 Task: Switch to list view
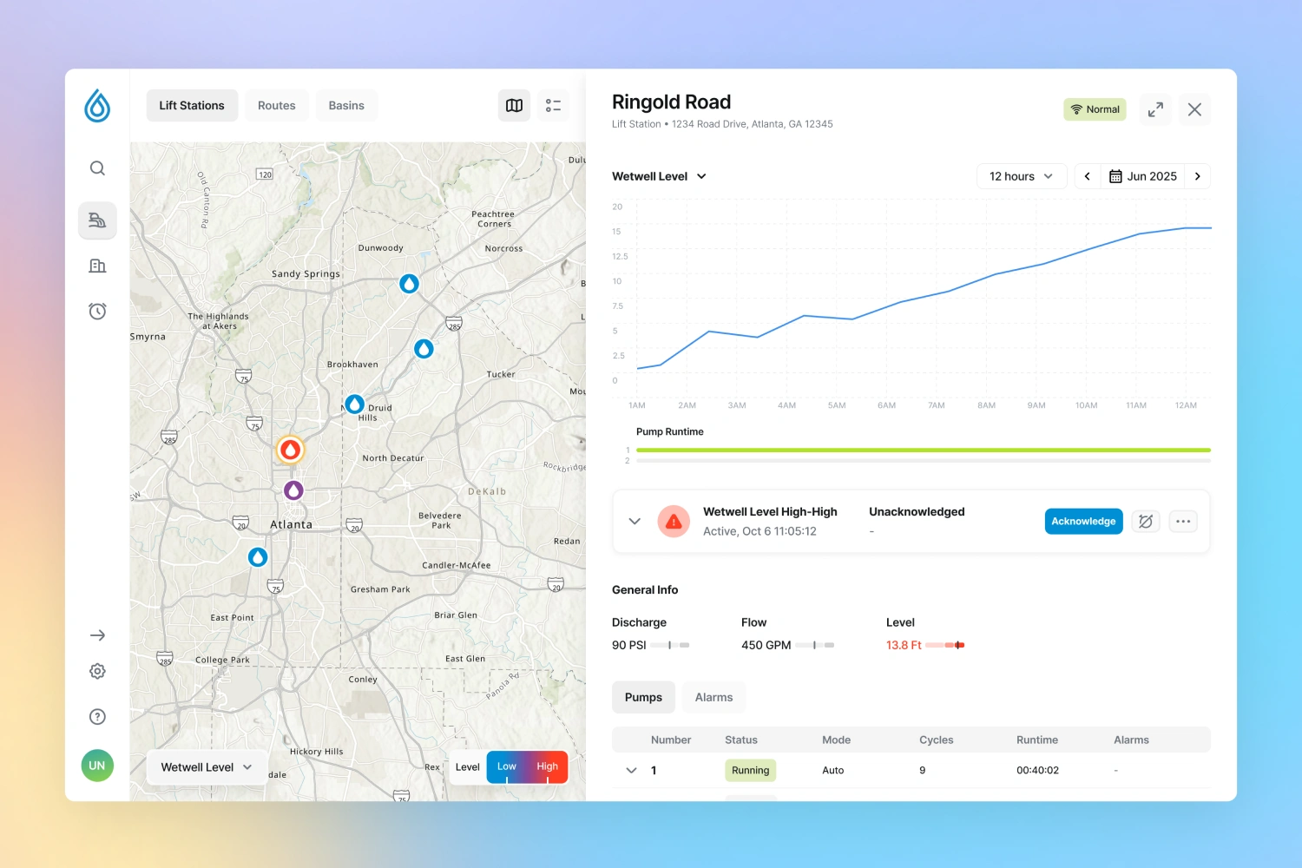pos(553,106)
